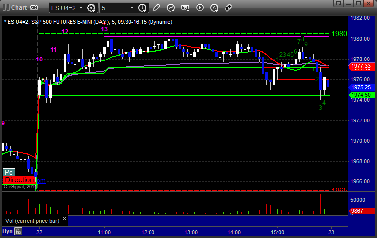
Task: Expand the interval 5 dropdown arrow
Action: pos(132,8)
